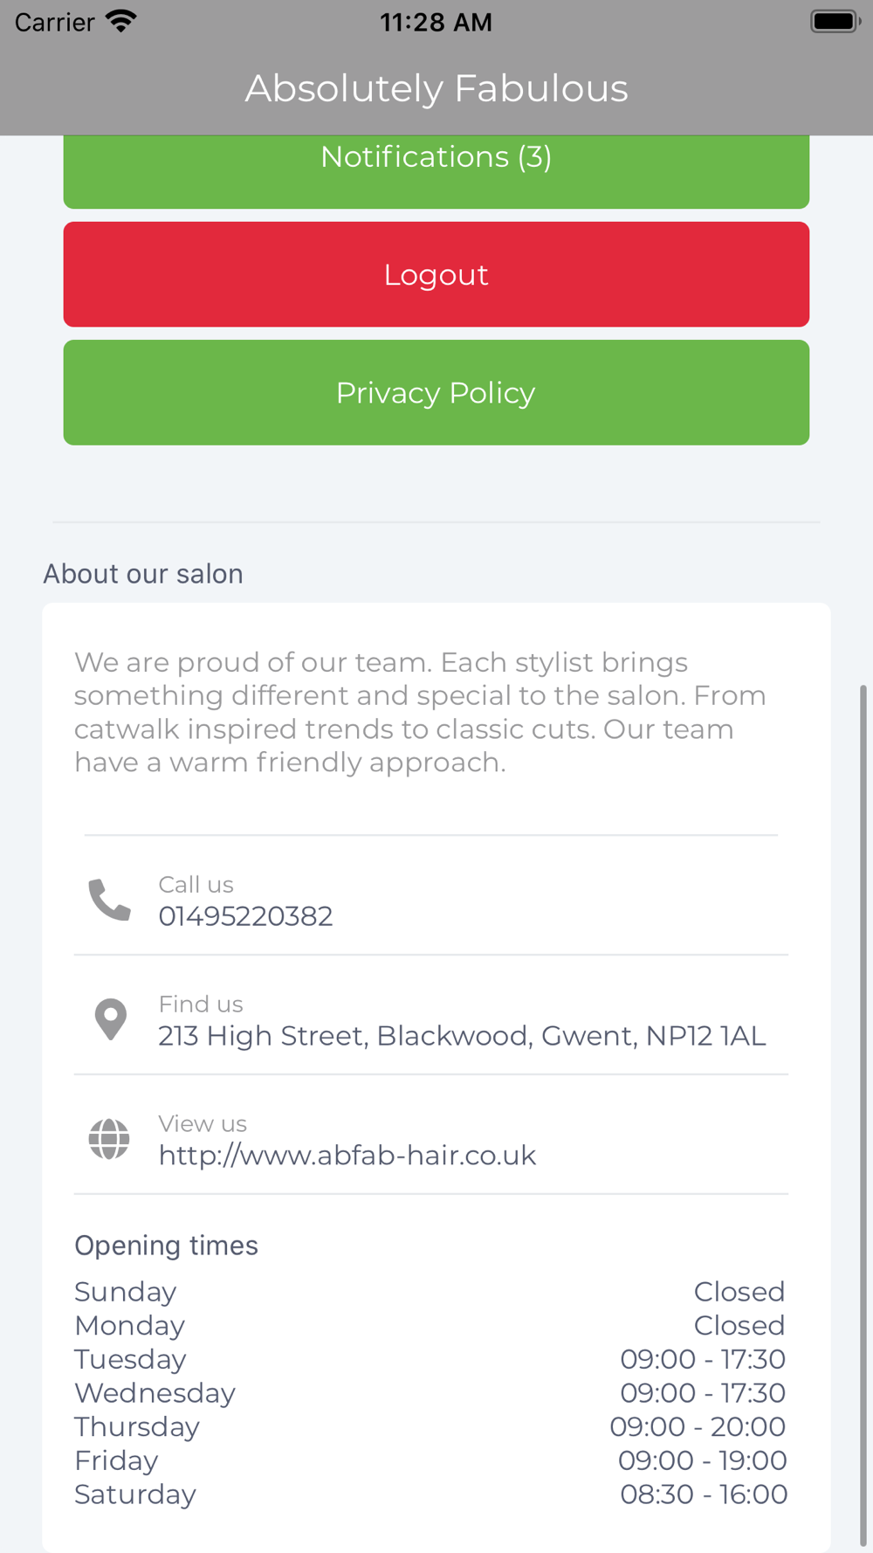873x1553 pixels.
Task: Tap the red Logout button
Action: (436, 274)
